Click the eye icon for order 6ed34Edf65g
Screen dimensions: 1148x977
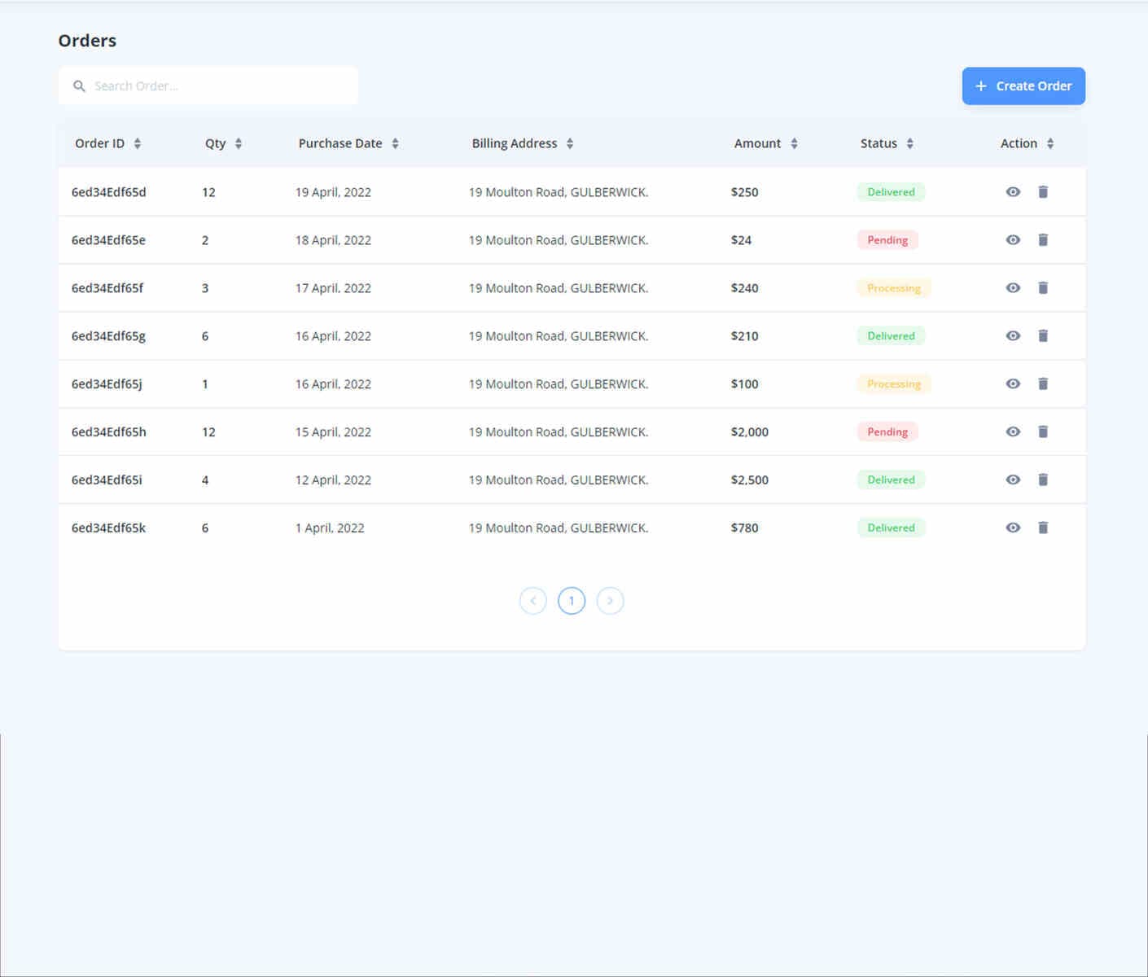click(1013, 335)
